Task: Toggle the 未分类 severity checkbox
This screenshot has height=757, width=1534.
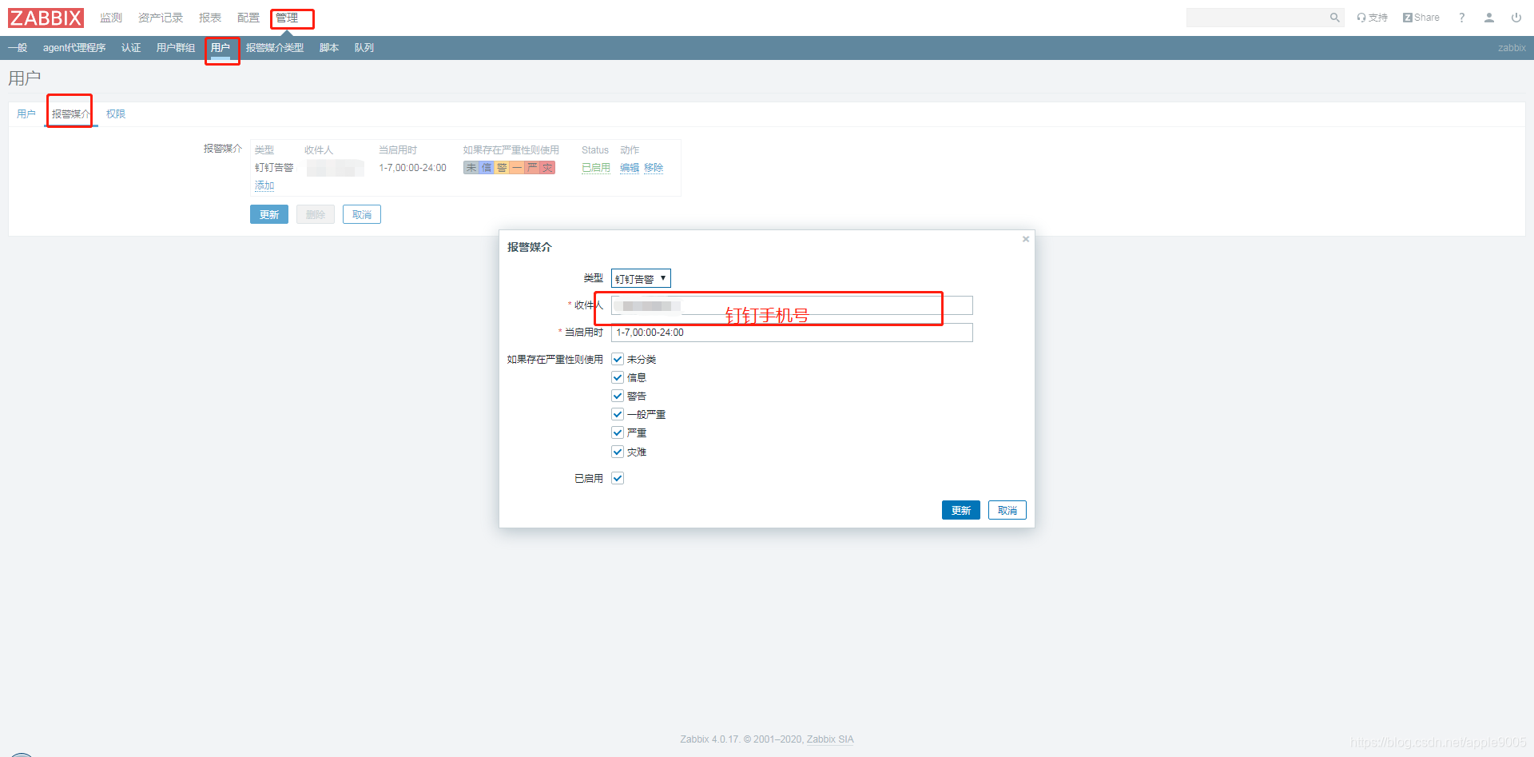Action: pos(618,359)
